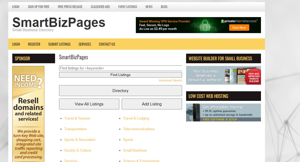This screenshot has width=300, height=162.
Task: Click the Start Now VPN banner button
Action: pyautogui.click(x=239, y=28)
